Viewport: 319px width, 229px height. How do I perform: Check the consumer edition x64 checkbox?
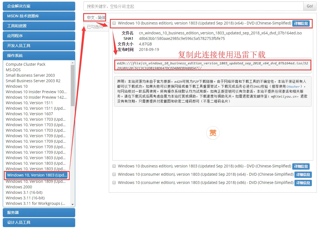(114, 175)
